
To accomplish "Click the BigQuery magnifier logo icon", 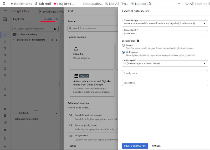I will 5,19.
